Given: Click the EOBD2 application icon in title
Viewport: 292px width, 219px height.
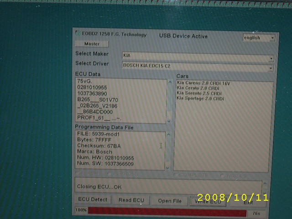Looking at the screenshot, I should (x=78, y=33).
